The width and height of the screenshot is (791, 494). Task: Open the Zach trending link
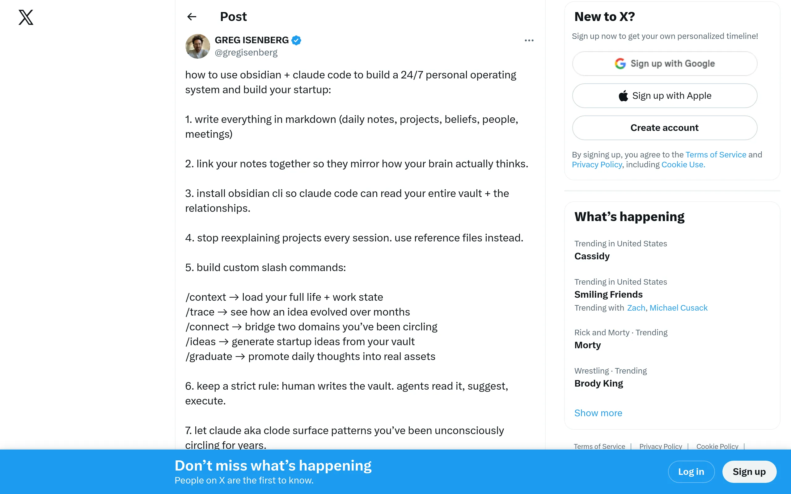636,308
